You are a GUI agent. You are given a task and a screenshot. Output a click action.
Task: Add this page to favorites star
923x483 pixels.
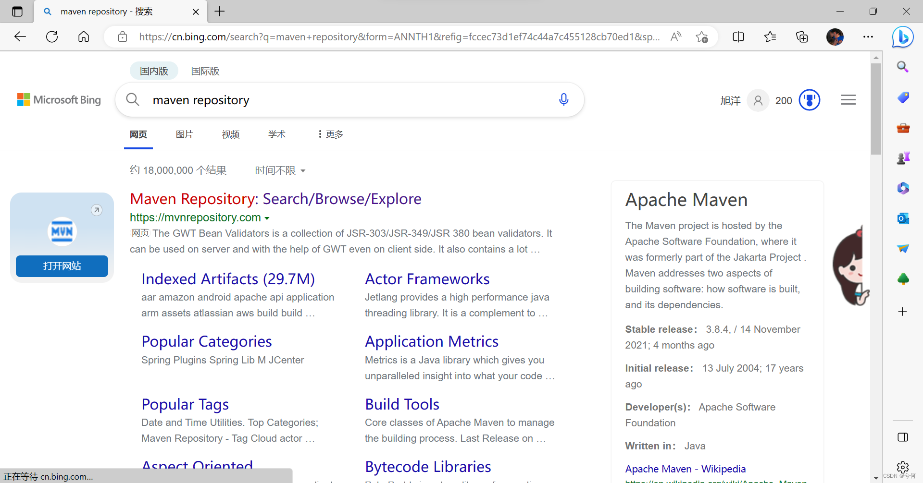point(702,37)
